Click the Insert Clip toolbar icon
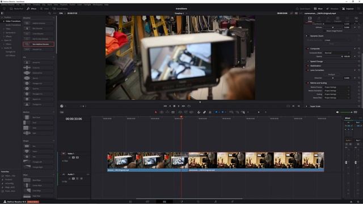The width and height of the screenshot is (363, 204). pyautogui.click(x=180, y=112)
